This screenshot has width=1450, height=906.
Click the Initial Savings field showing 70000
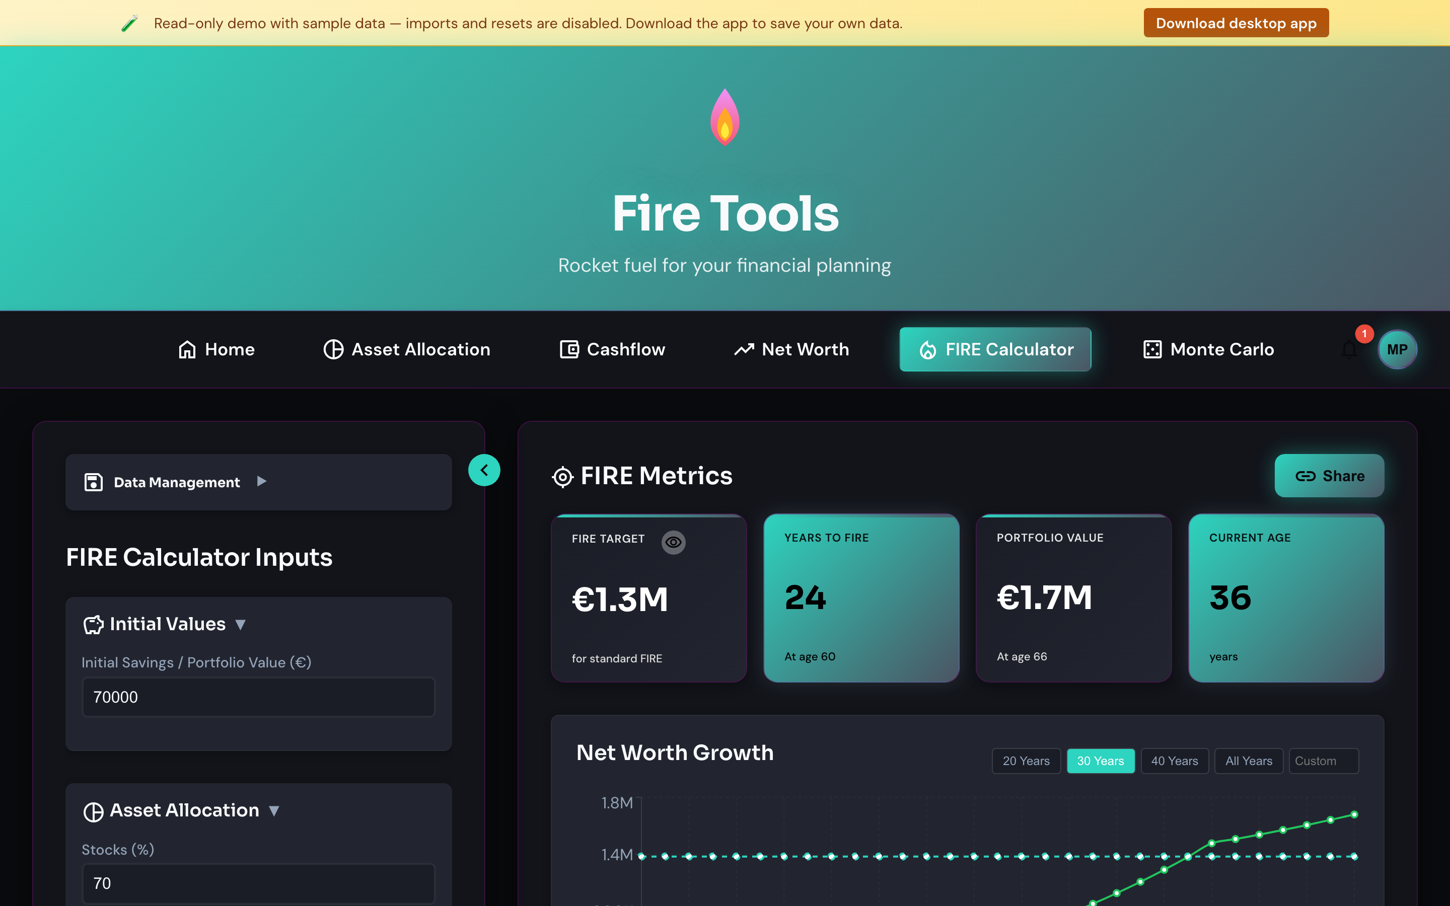click(258, 697)
